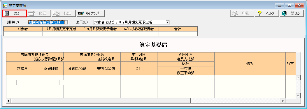Click the 印刷 printer button
The image size is (307, 109).
(x=242, y=13)
